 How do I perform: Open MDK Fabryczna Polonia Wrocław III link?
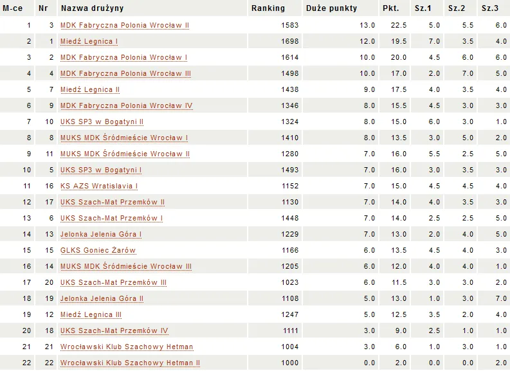tap(125, 74)
